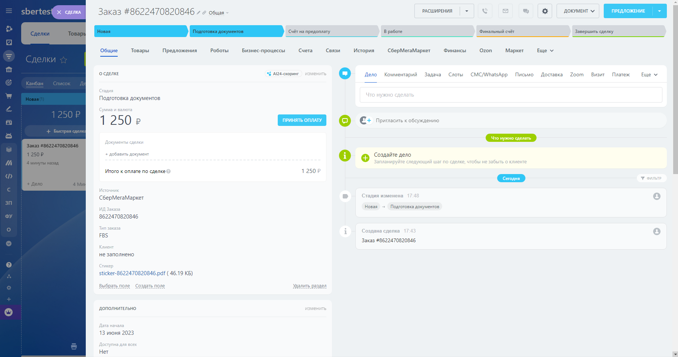Toggle the favorite star next to Сделки

(63, 60)
